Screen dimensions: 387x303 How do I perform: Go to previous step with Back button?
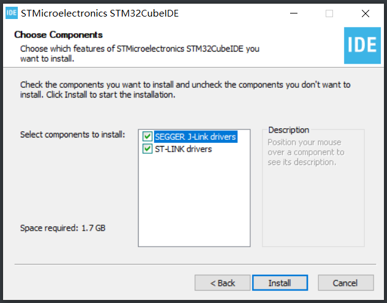[223, 283]
